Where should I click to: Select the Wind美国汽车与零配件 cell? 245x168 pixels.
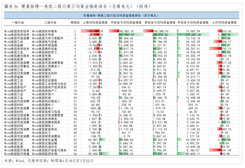coord(48,38)
